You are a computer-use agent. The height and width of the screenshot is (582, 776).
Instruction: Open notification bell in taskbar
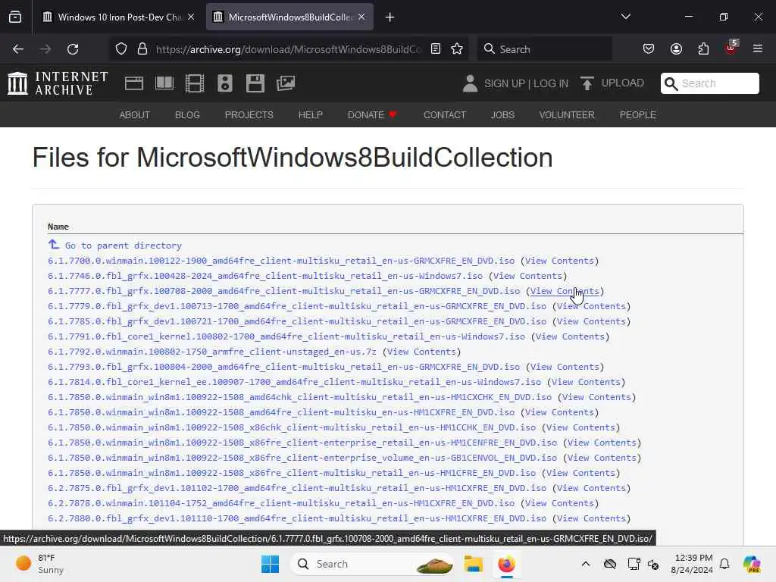point(724,564)
